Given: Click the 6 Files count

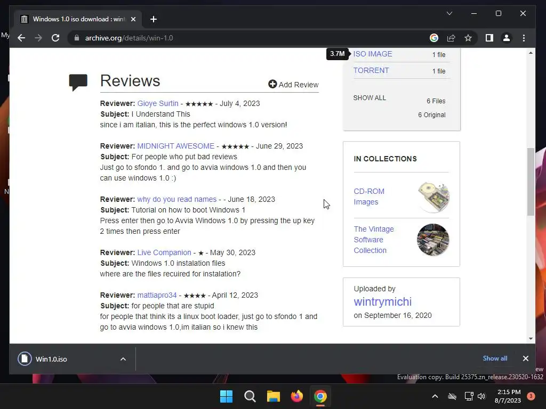Looking at the screenshot, I should [x=436, y=101].
